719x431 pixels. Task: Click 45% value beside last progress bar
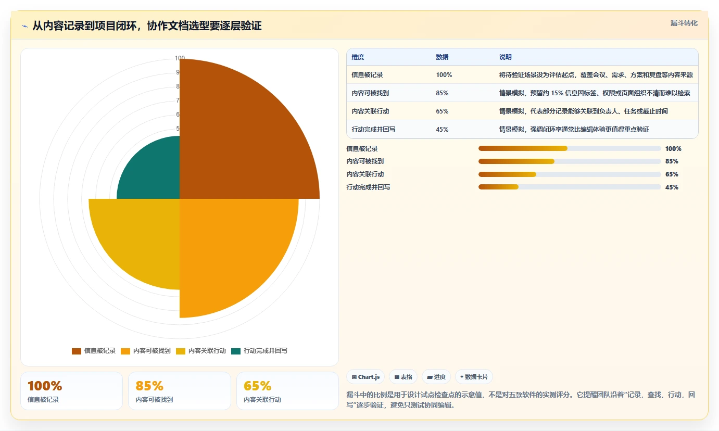pos(672,187)
